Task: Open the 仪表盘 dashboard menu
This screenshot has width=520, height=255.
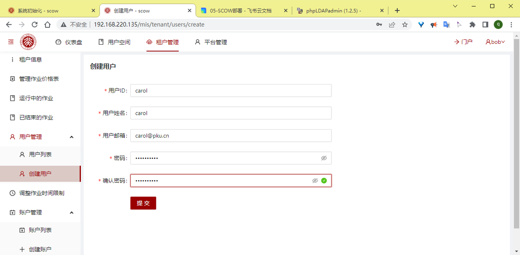Action: (x=69, y=42)
